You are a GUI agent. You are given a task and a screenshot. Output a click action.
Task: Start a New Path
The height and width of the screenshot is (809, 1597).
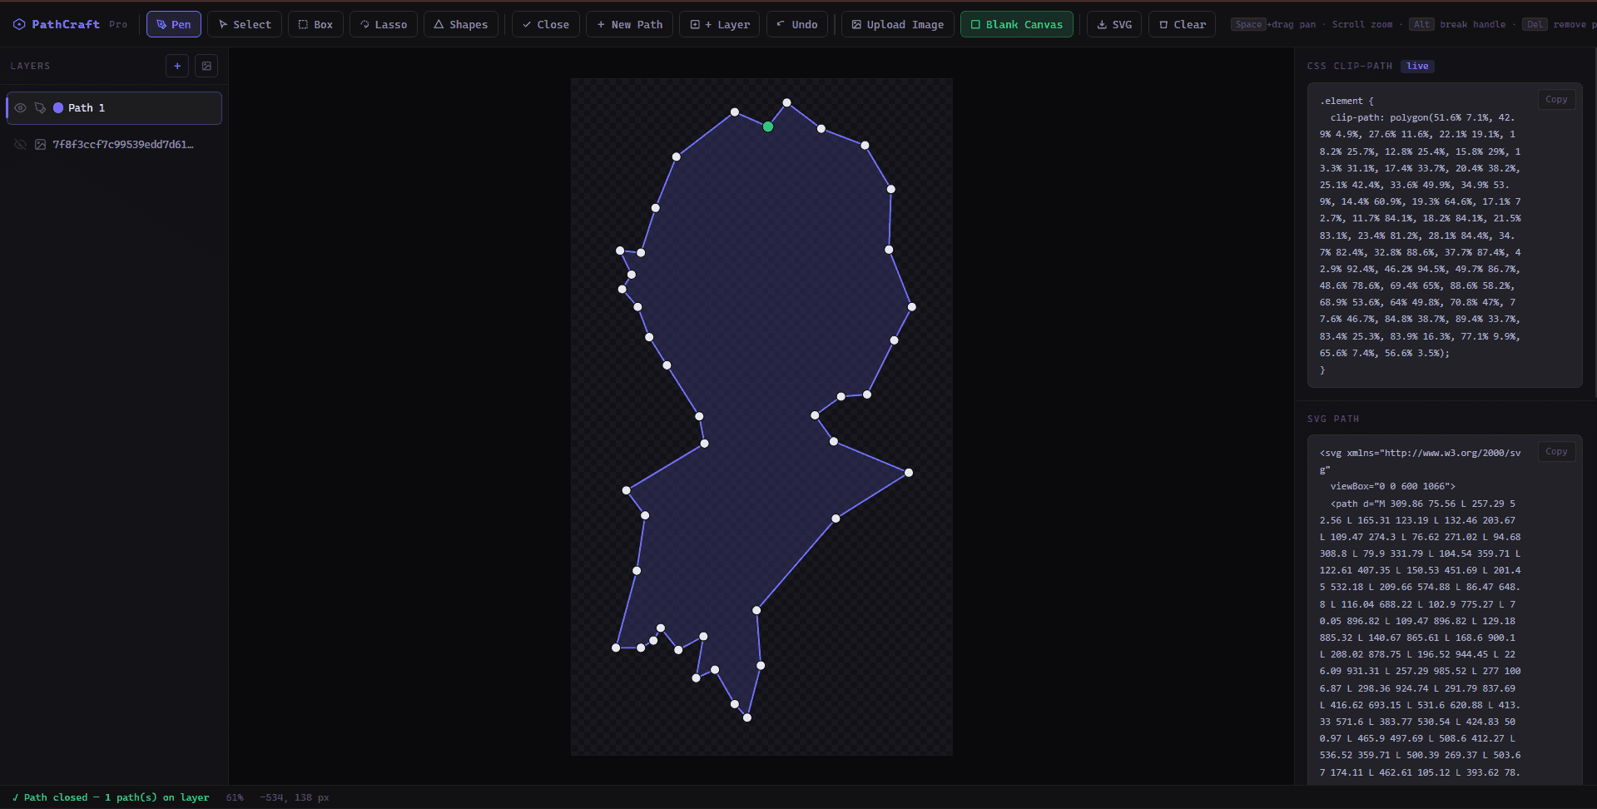tap(629, 24)
